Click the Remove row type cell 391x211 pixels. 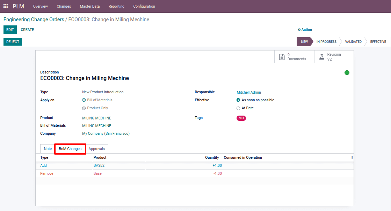coord(46,173)
